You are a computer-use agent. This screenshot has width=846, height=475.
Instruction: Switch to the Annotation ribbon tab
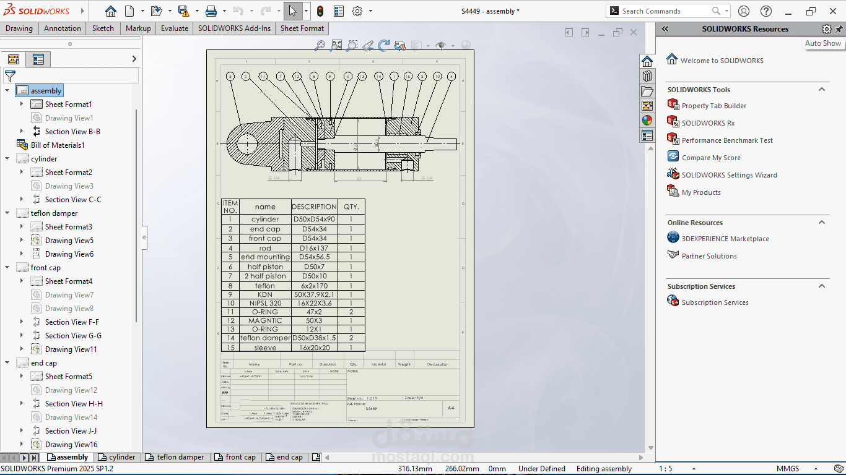tap(62, 28)
